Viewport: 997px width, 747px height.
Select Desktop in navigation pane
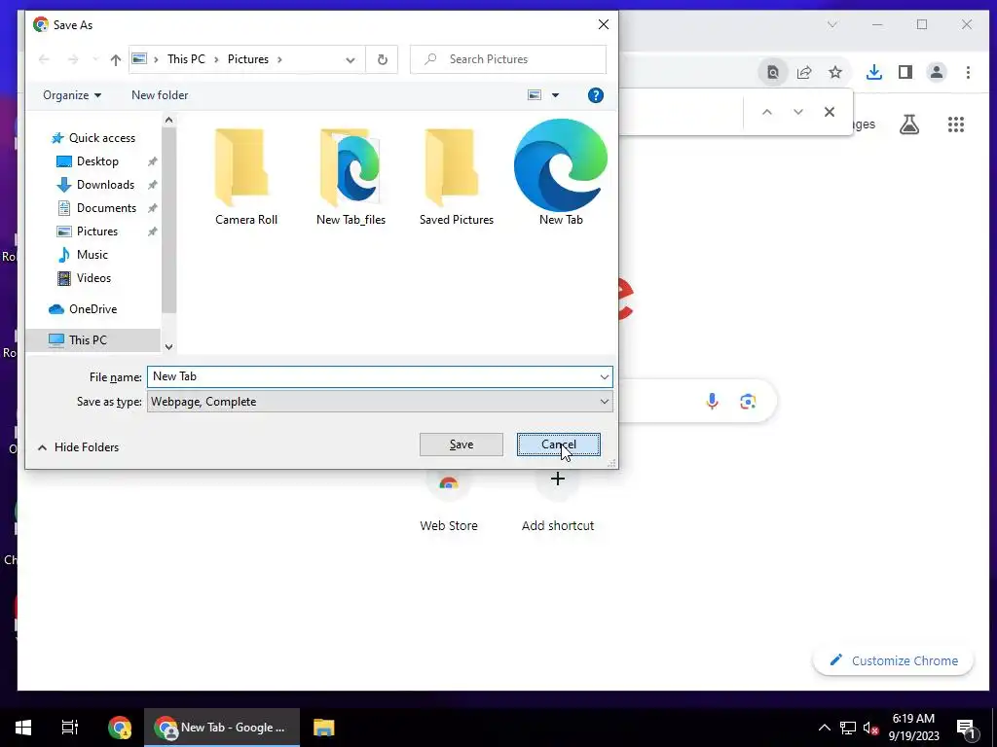click(96, 161)
